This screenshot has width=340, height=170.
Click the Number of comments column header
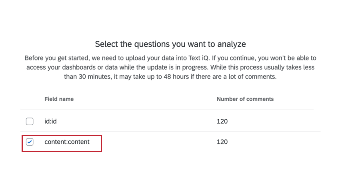point(245,99)
